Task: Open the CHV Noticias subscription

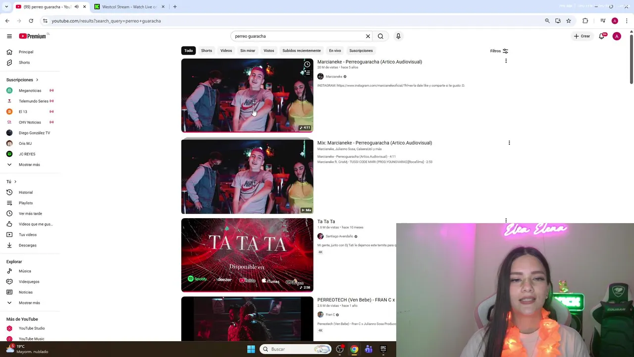Action: 30,122
